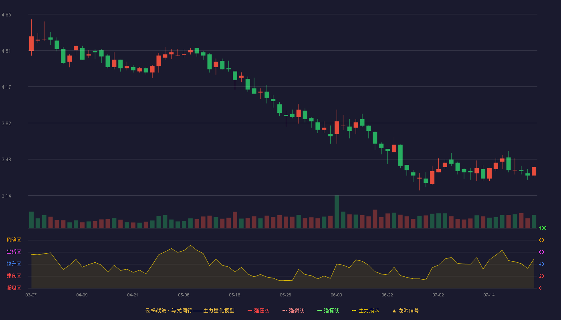Click the 04-21 date axis label
561x320 pixels.
[x=133, y=295]
